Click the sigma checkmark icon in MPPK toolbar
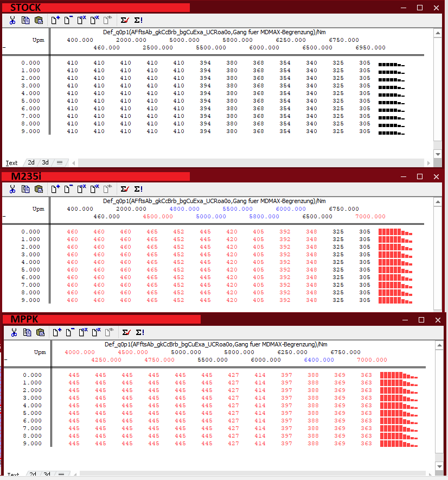 [x=126, y=332]
